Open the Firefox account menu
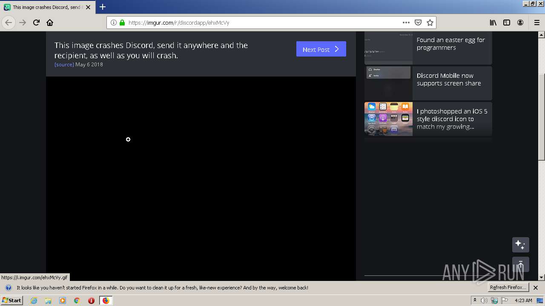Viewport: 545px width, 306px height. 520,23
